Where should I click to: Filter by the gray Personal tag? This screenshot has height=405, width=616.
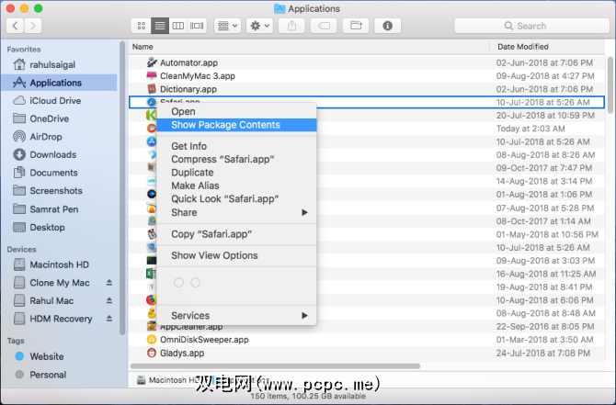[40, 375]
